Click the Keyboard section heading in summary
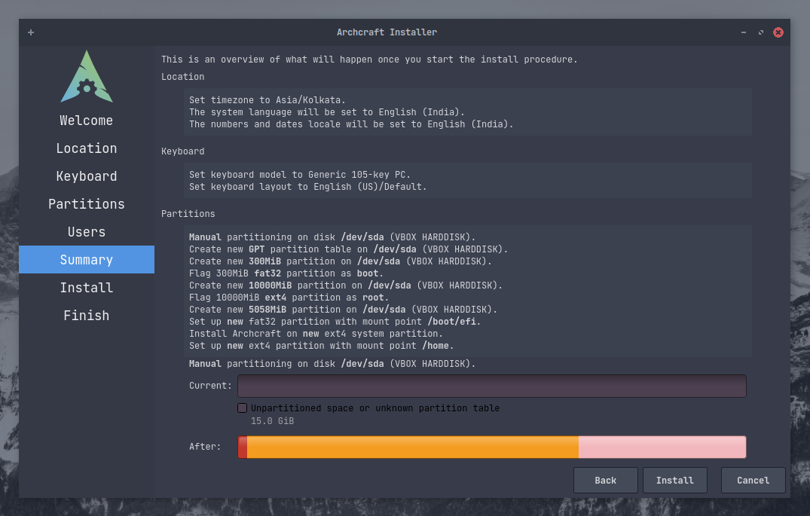The image size is (810, 516). tap(183, 151)
